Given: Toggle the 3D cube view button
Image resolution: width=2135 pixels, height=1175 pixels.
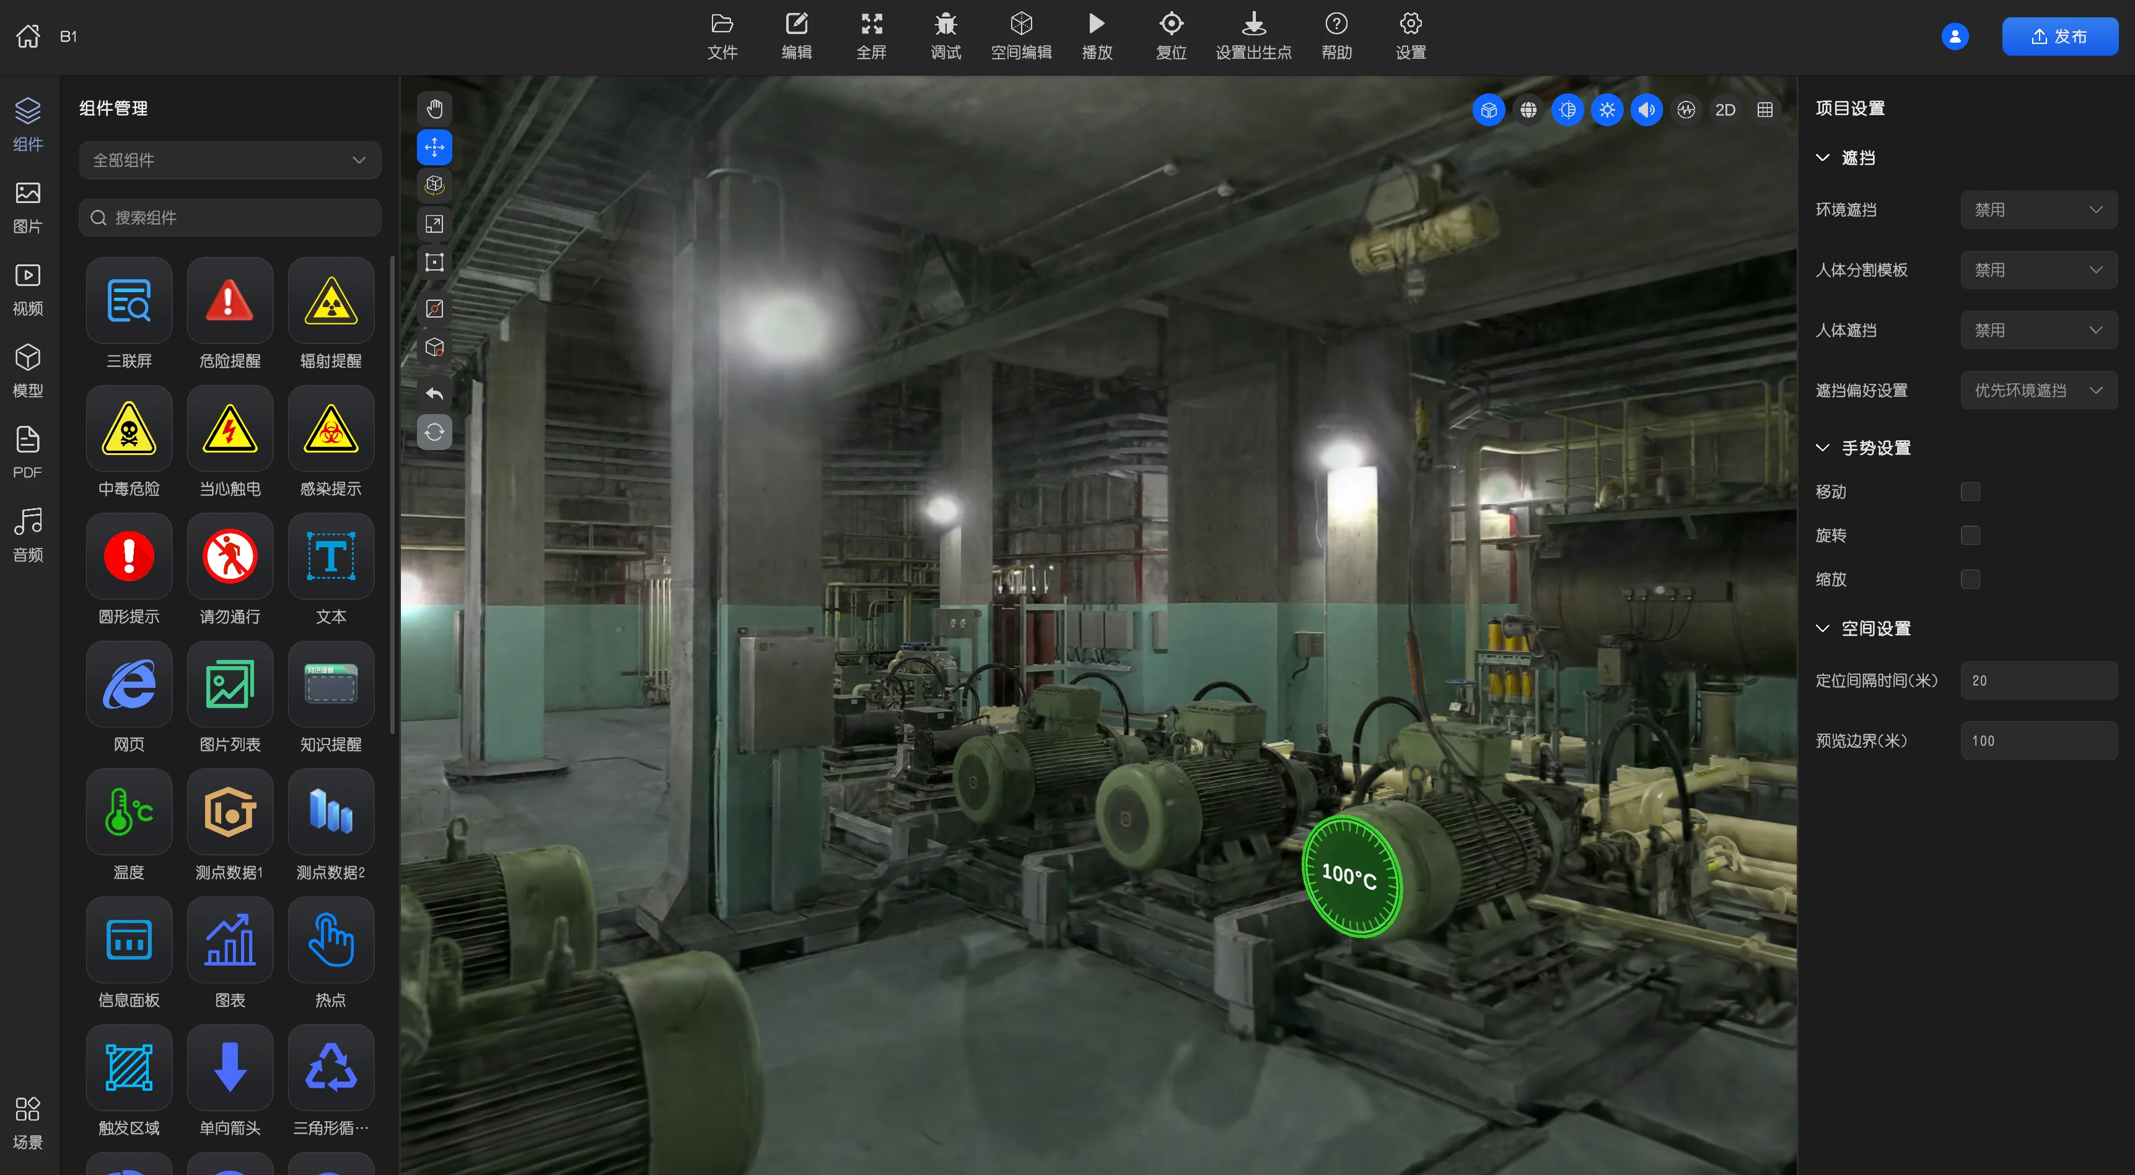Looking at the screenshot, I should [x=1489, y=110].
